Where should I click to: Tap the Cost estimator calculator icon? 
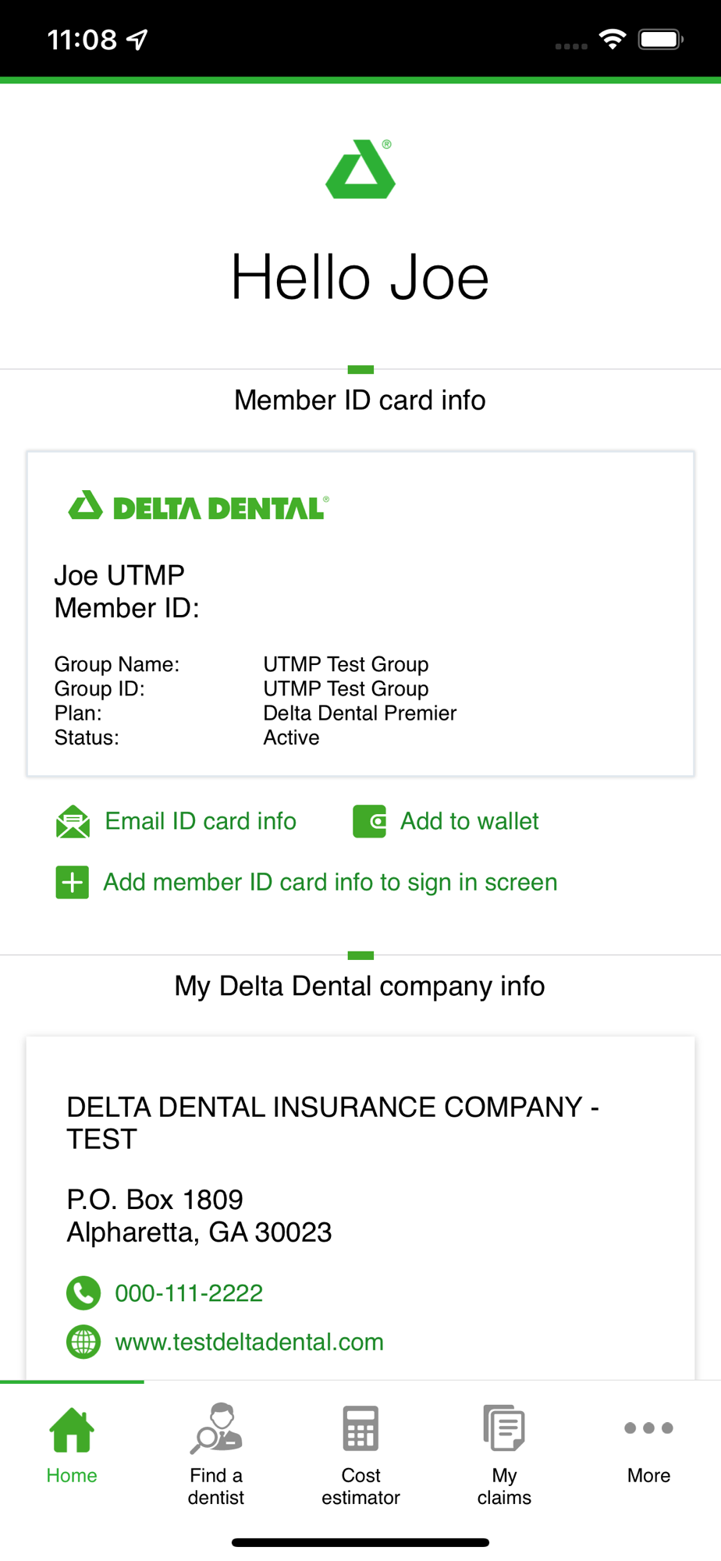coord(360,1428)
